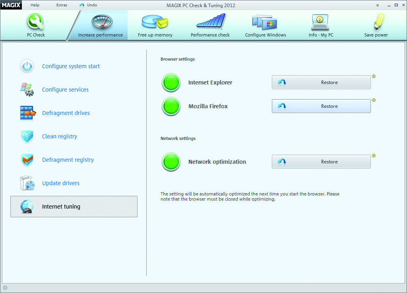The image size is (407, 293).
Task: Click the Defragment registry cube icon
Action: click(27, 160)
